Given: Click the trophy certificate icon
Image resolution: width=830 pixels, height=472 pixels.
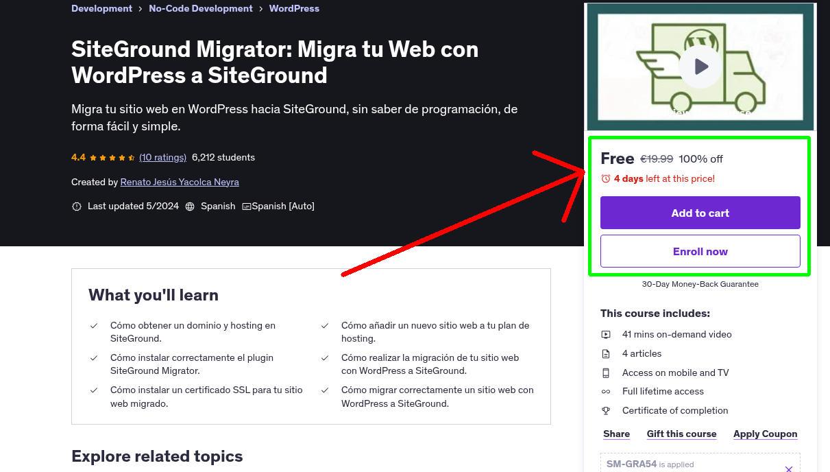Looking at the screenshot, I should pos(606,411).
